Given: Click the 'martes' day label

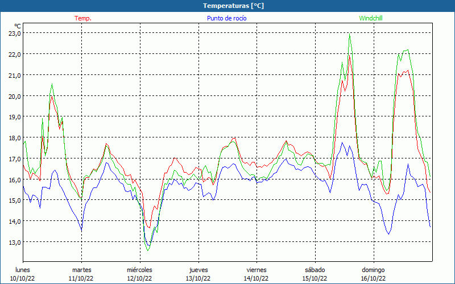Looking at the screenshot, I should [82, 270].
